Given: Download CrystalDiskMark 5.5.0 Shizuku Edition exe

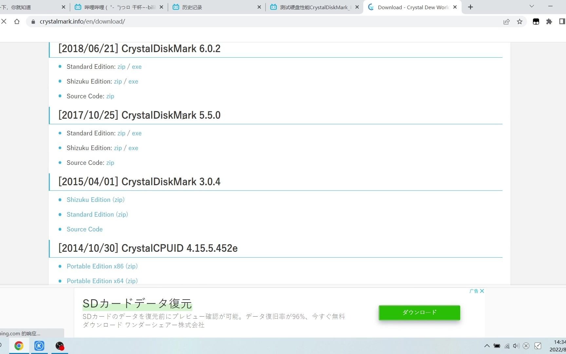Looking at the screenshot, I should pyautogui.click(x=133, y=148).
